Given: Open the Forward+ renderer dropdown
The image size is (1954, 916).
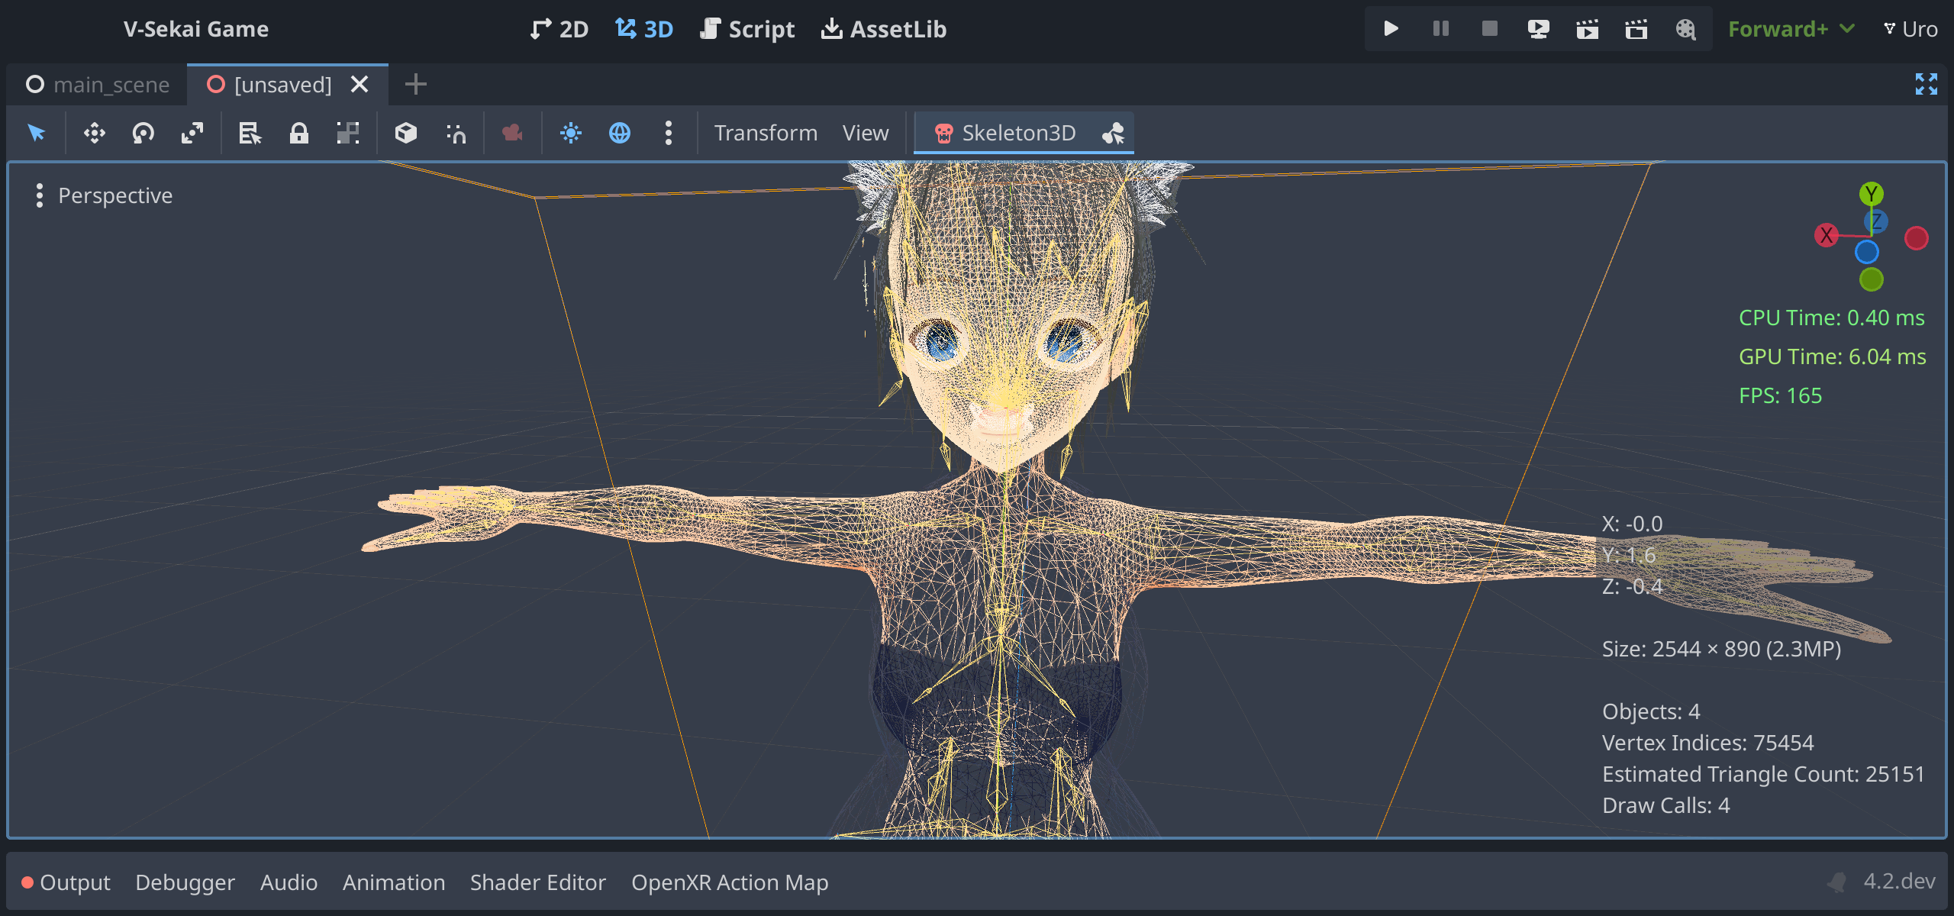Looking at the screenshot, I should 1791,29.
